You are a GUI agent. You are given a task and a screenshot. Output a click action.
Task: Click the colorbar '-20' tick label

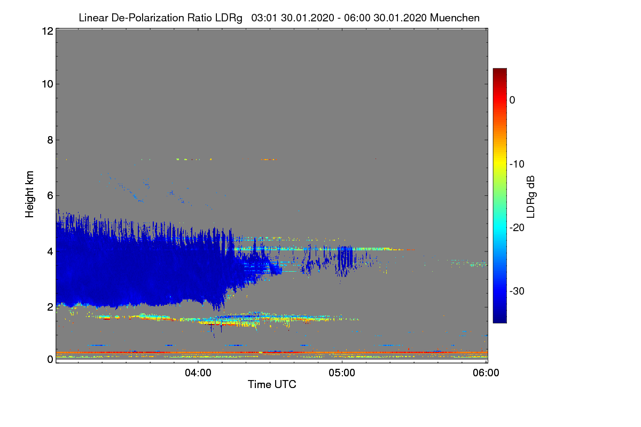516,227
